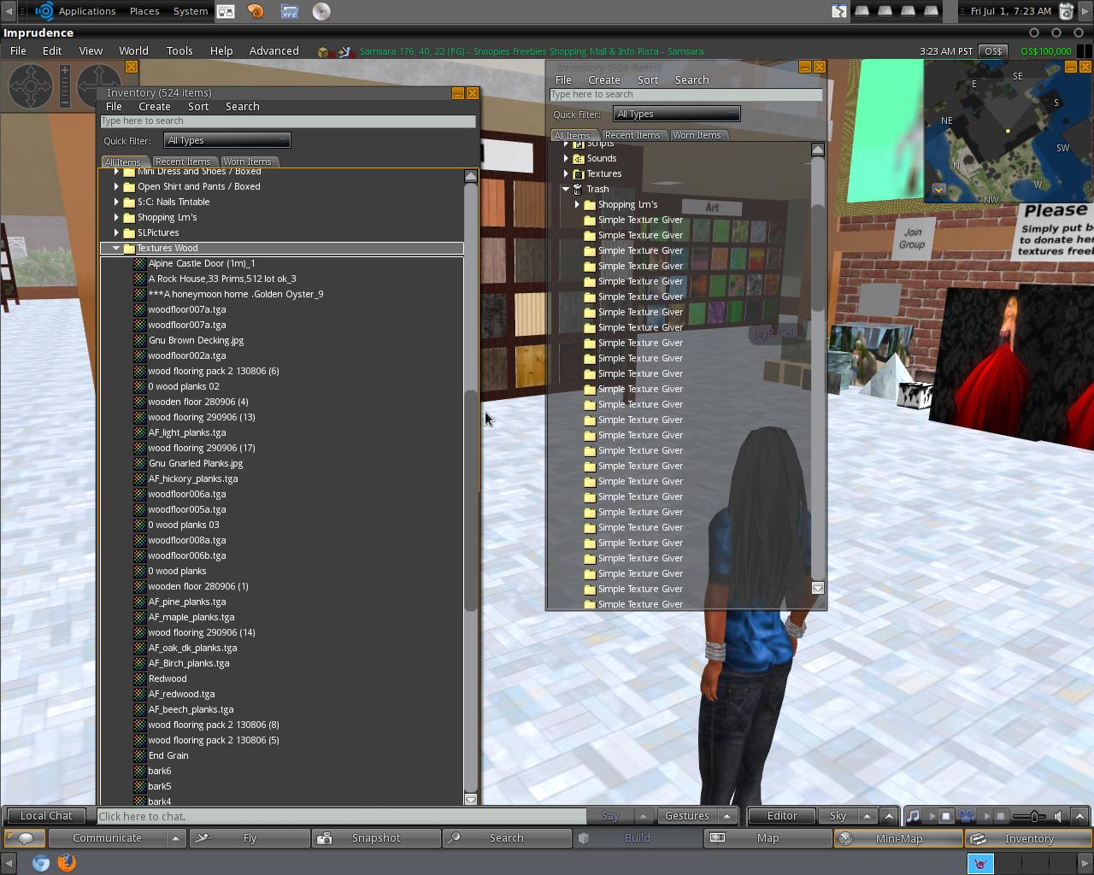Viewport: 1094px width, 875px height.
Task: Click the music note streaming audio icon
Action: [914, 816]
